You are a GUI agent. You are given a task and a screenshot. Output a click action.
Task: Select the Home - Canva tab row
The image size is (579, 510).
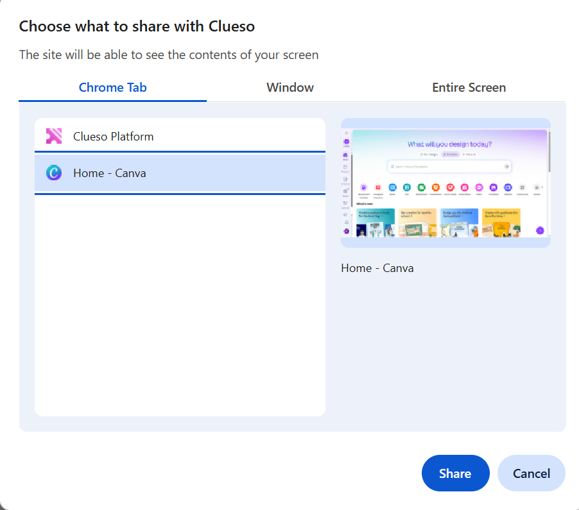tap(180, 173)
